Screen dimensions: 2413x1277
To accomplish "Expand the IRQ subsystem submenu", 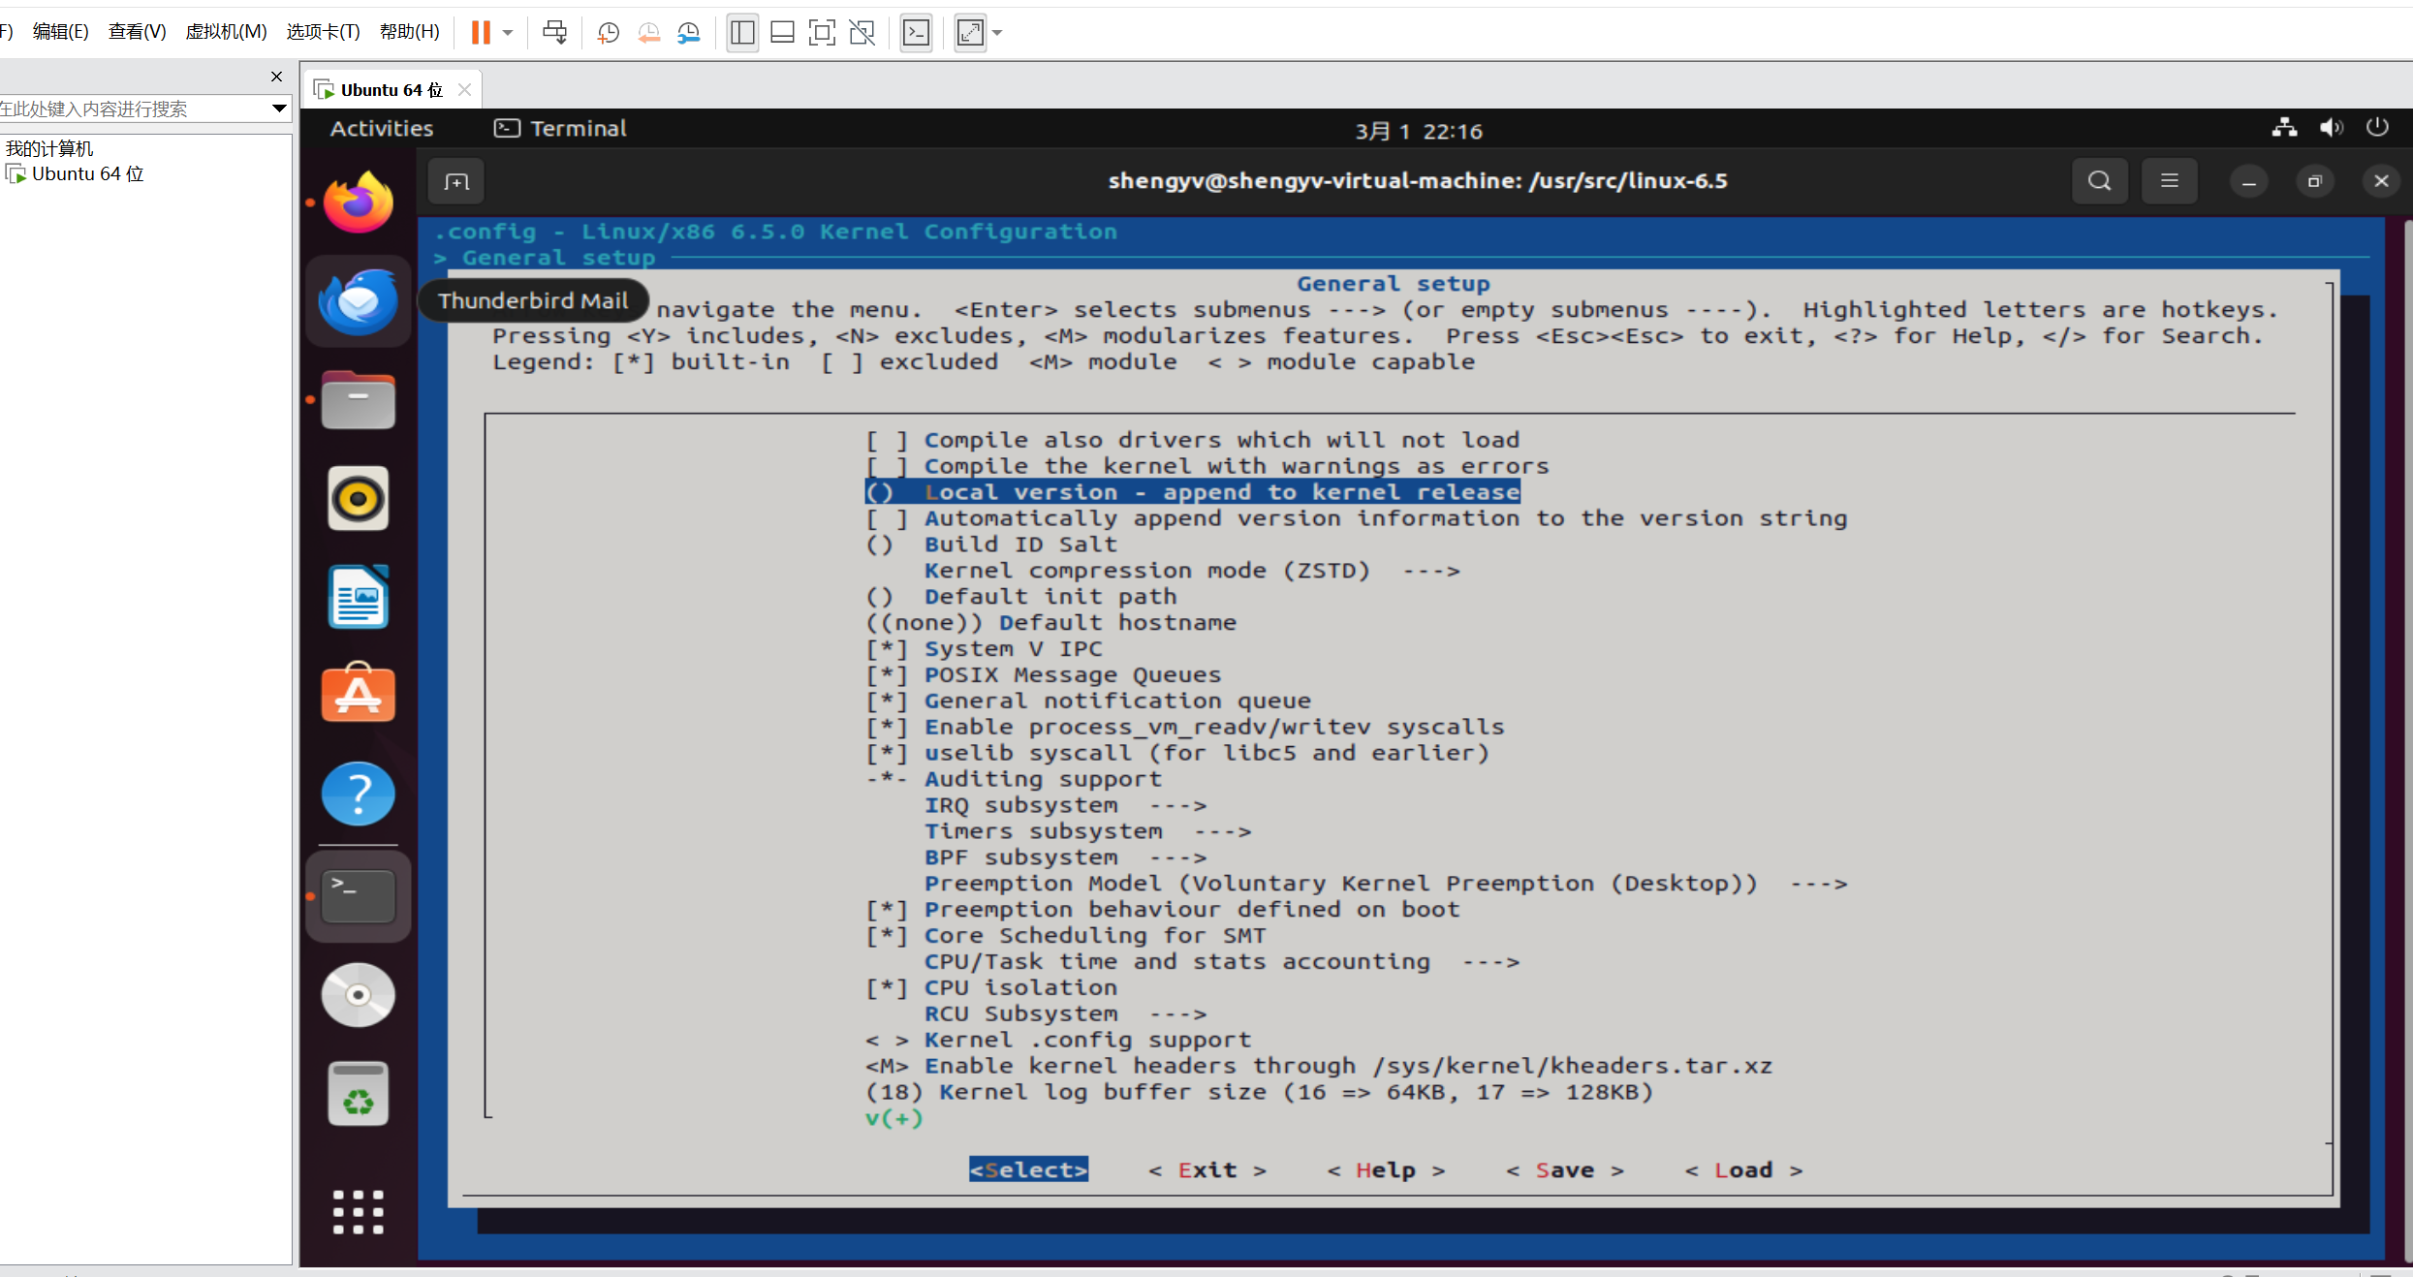I will coord(1065,806).
